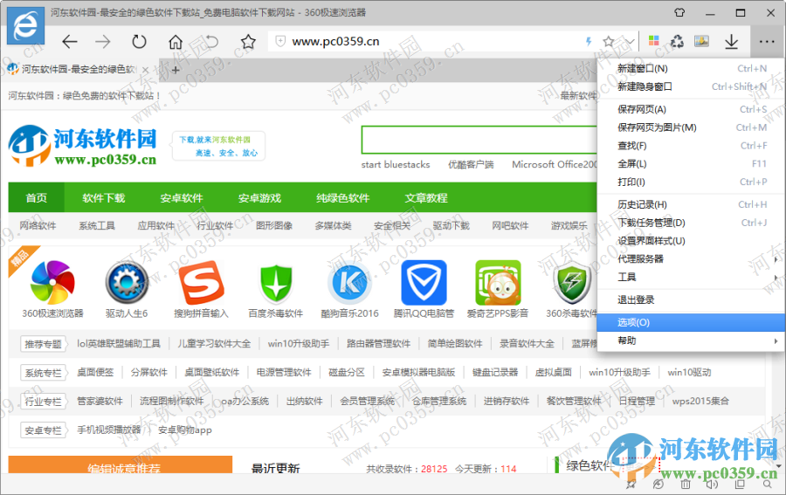
Task: Click the recycle extension icon
Action: coord(677,41)
